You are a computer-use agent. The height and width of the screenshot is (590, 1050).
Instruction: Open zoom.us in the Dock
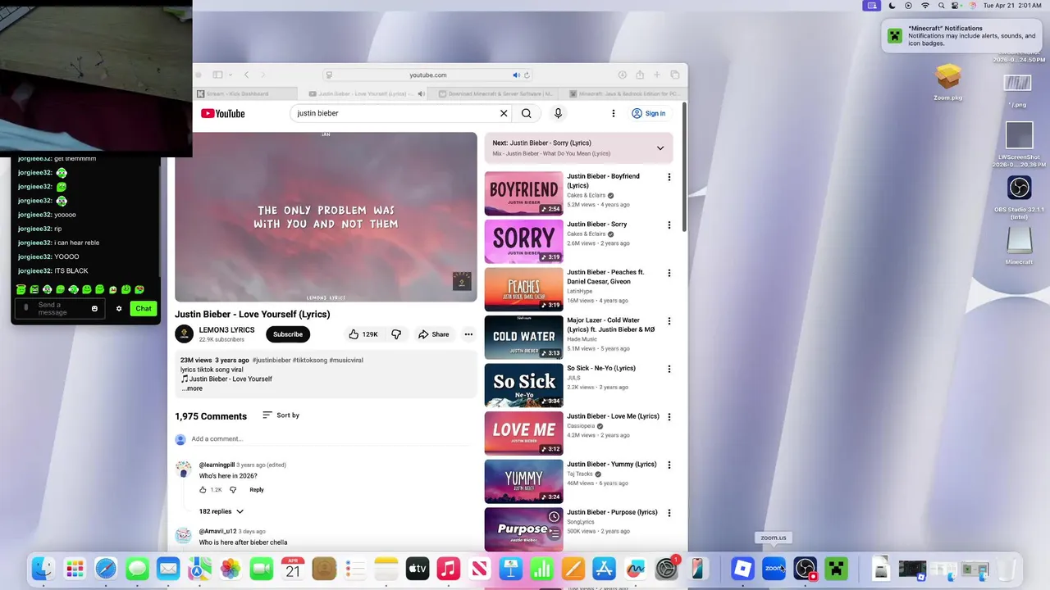click(774, 568)
